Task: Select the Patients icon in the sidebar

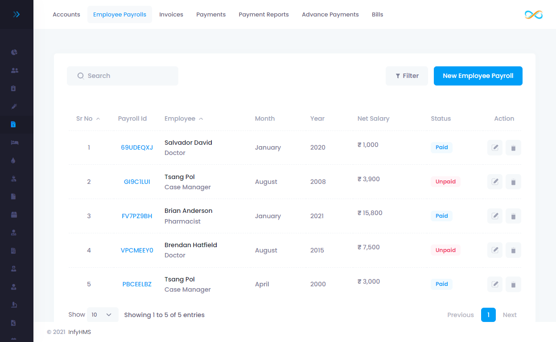Action: [x=14, y=70]
